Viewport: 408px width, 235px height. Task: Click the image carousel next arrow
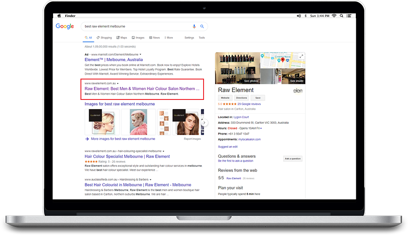[x=204, y=122]
